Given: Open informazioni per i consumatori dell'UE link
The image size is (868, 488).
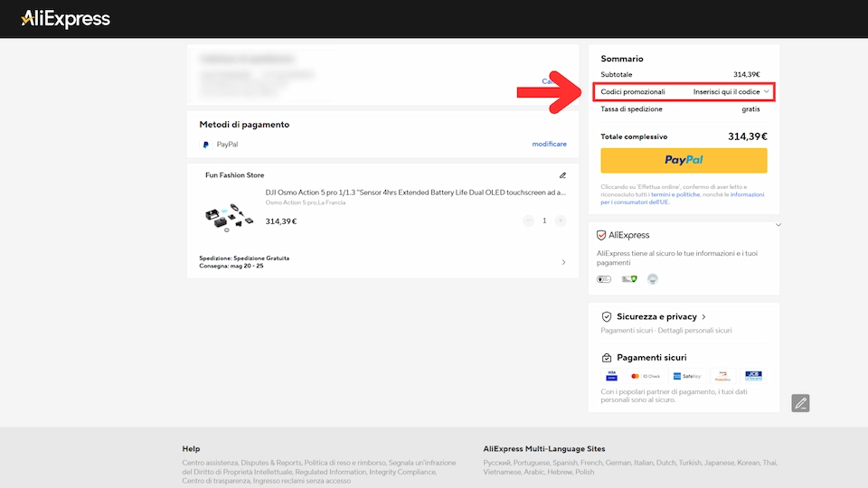Looking at the screenshot, I should point(682,199).
